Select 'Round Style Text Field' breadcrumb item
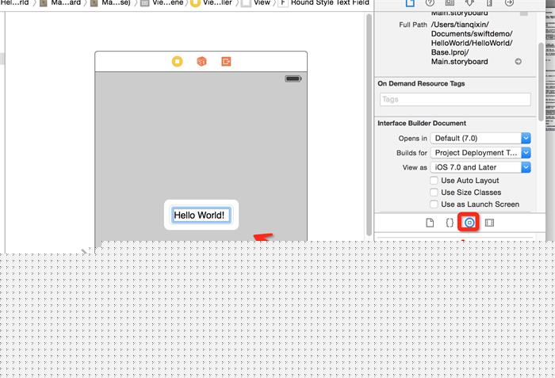The image size is (555, 378). pyautogui.click(x=327, y=3)
